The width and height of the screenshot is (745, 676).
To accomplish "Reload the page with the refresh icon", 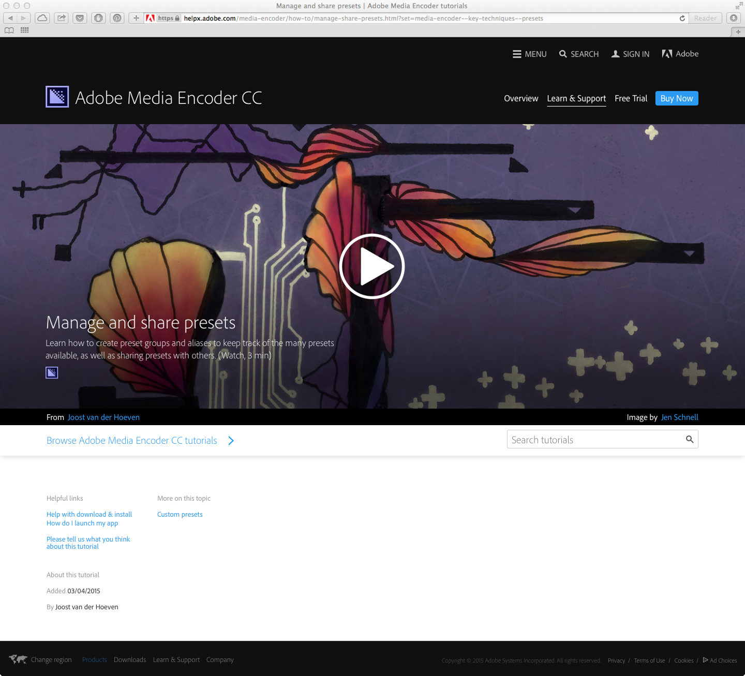I will pos(682,18).
